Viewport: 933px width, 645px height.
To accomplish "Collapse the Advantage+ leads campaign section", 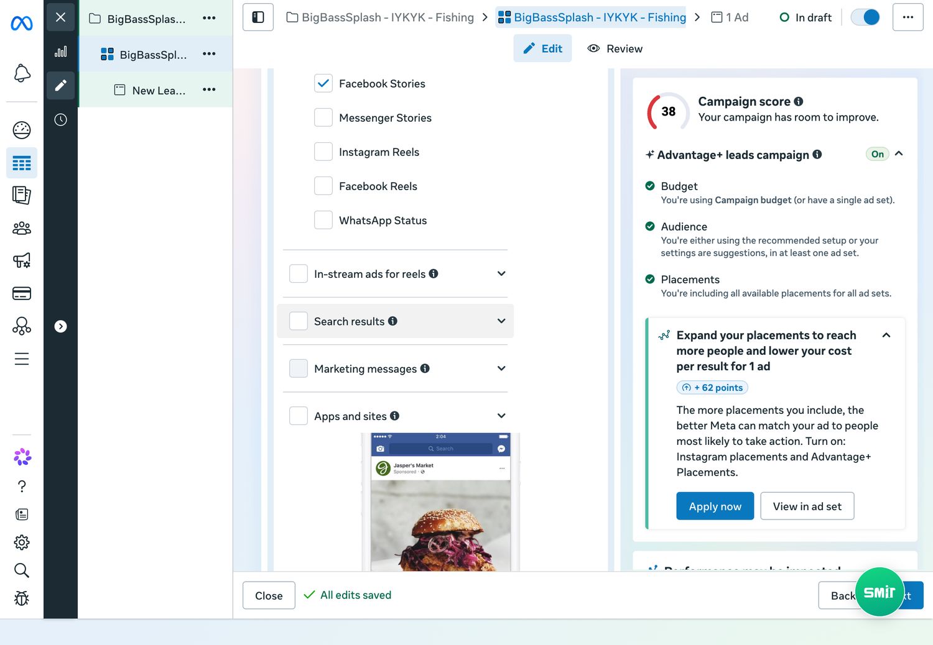I will click(x=899, y=154).
